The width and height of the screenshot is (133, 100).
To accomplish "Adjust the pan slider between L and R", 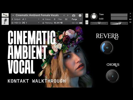I will pyautogui.click(x=99, y=23).
